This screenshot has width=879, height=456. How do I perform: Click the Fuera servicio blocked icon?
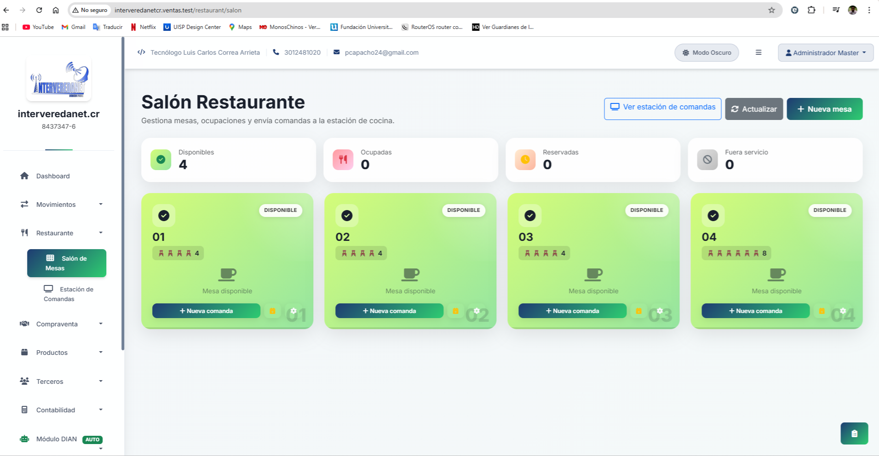pyautogui.click(x=707, y=160)
